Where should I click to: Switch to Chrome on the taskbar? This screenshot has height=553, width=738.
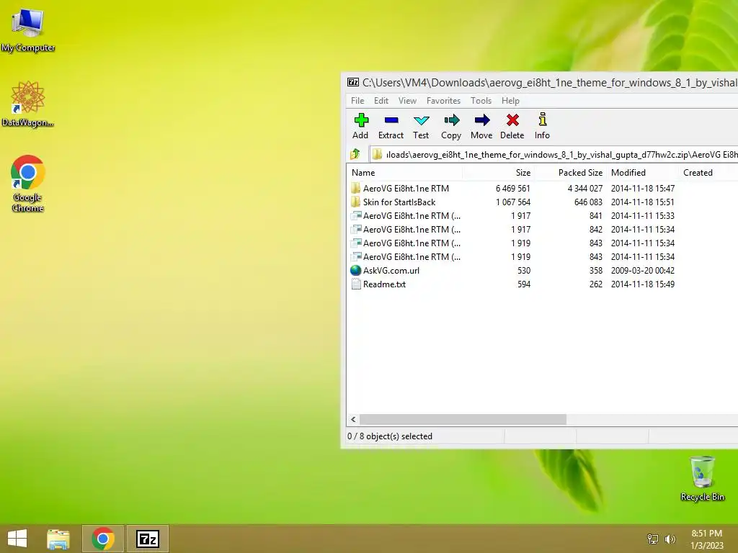tap(103, 539)
